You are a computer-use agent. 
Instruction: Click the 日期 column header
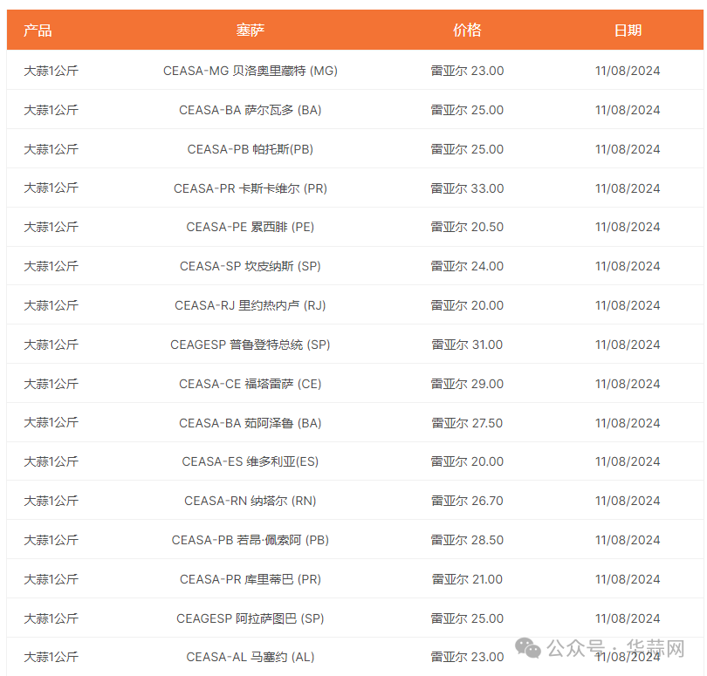point(628,31)
